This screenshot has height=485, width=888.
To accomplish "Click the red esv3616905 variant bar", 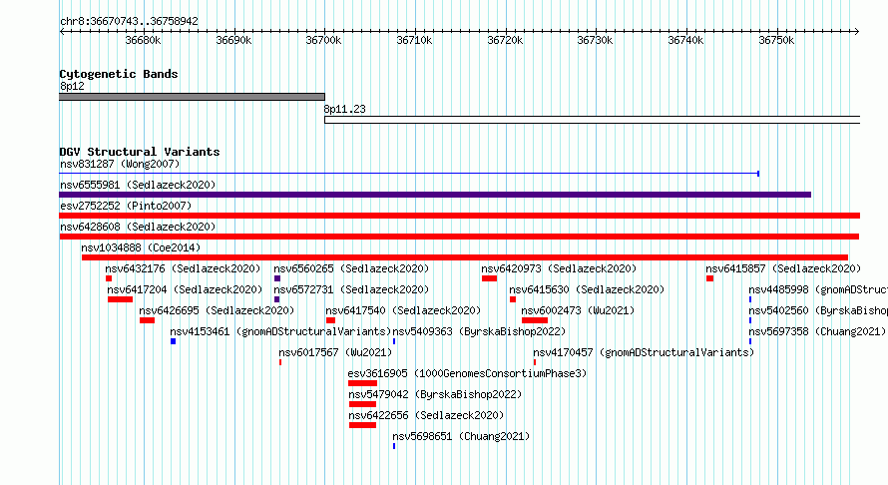I will point(362,383).
